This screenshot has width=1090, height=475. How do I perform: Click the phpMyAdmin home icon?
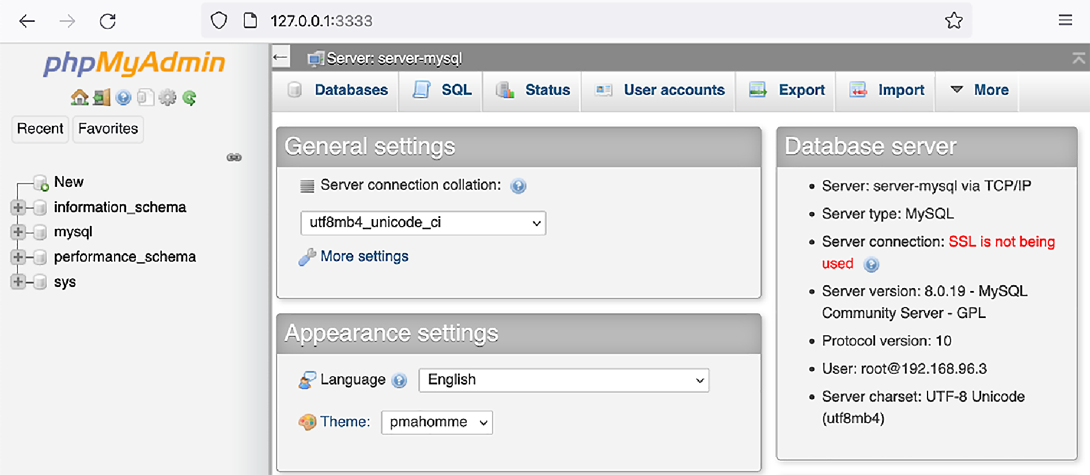click(x=80, y=98)
